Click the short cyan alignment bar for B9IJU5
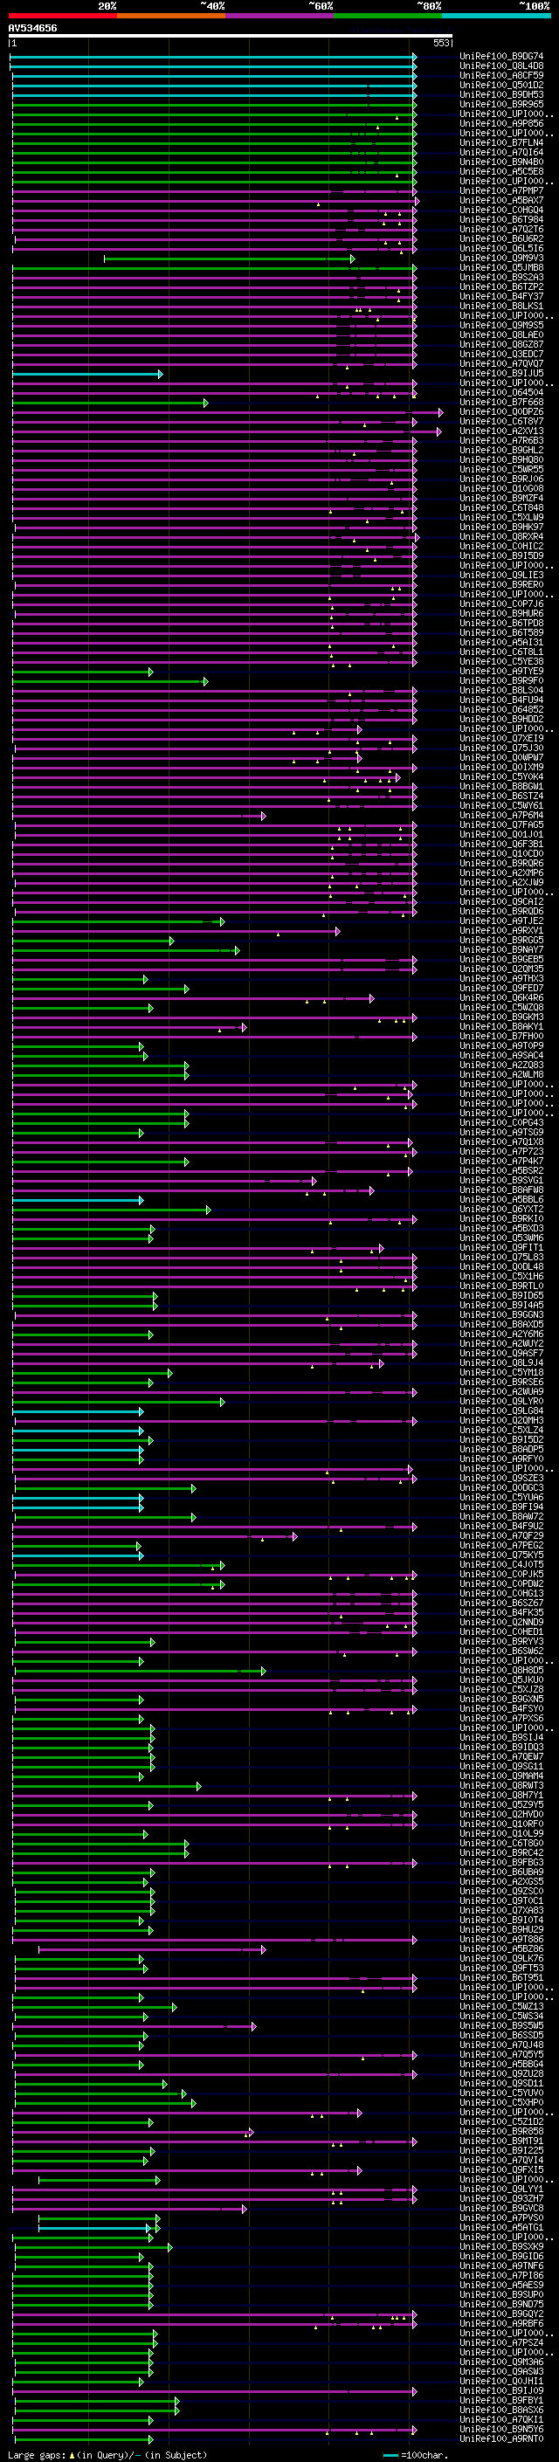The height and width of the screenshot is (2462, 559). (x=88, y=374)
